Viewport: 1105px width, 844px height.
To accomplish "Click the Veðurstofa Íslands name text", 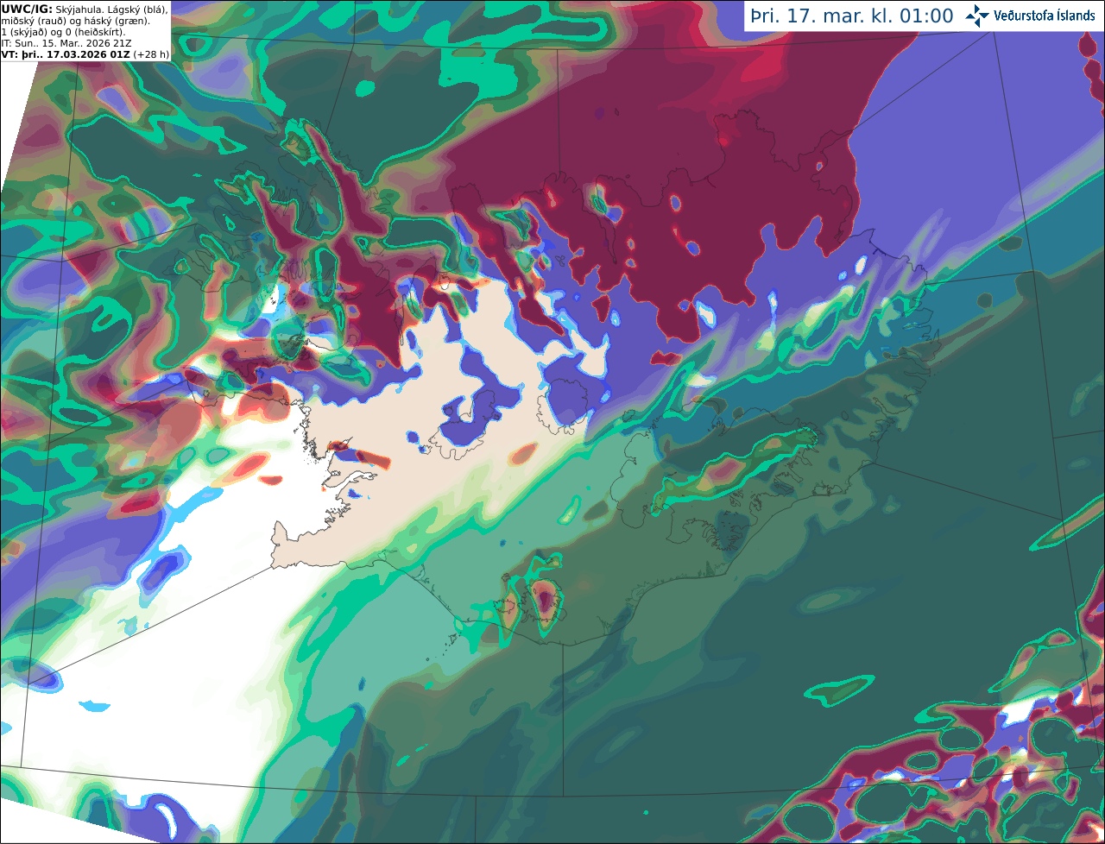I will tap(1045, 16).
